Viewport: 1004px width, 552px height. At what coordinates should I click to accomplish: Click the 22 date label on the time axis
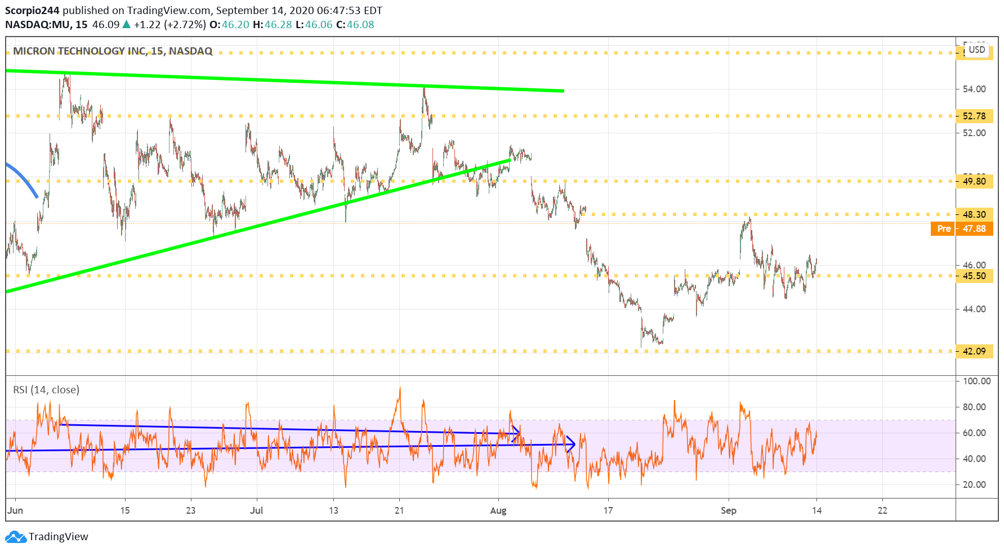pyautogui.click(x=882, y=510)
